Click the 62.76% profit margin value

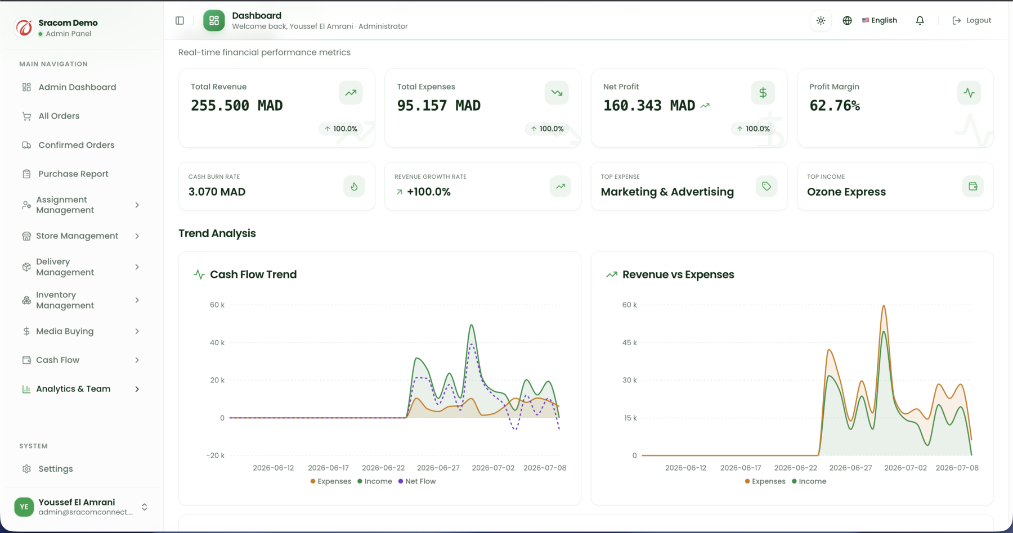835,106
